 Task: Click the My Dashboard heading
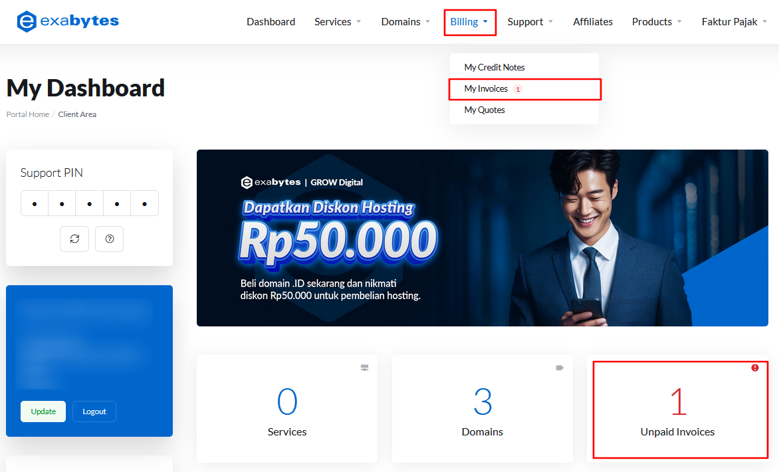click(x=86, y=88)
